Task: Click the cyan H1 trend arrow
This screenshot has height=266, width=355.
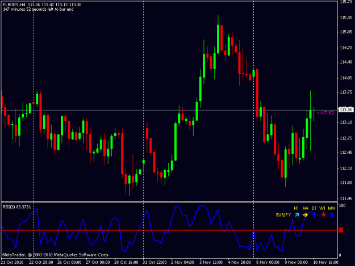Action: click(297, 215)
